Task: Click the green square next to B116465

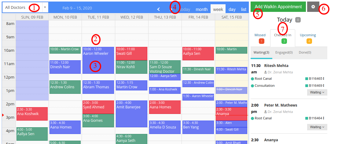Action: tap(307, 79)
